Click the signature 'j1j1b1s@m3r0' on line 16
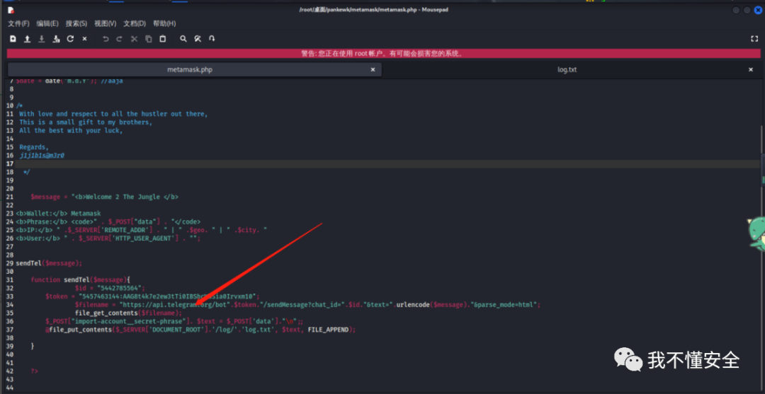The height and width of the screenshot is (394, 765). 42,156
